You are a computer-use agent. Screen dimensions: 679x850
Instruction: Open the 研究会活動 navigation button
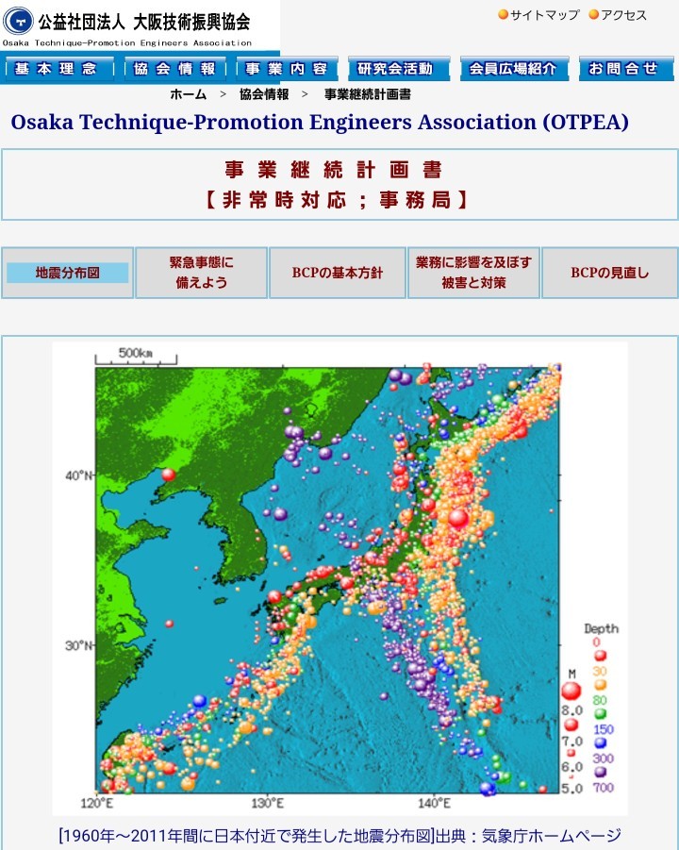(396, 69)
